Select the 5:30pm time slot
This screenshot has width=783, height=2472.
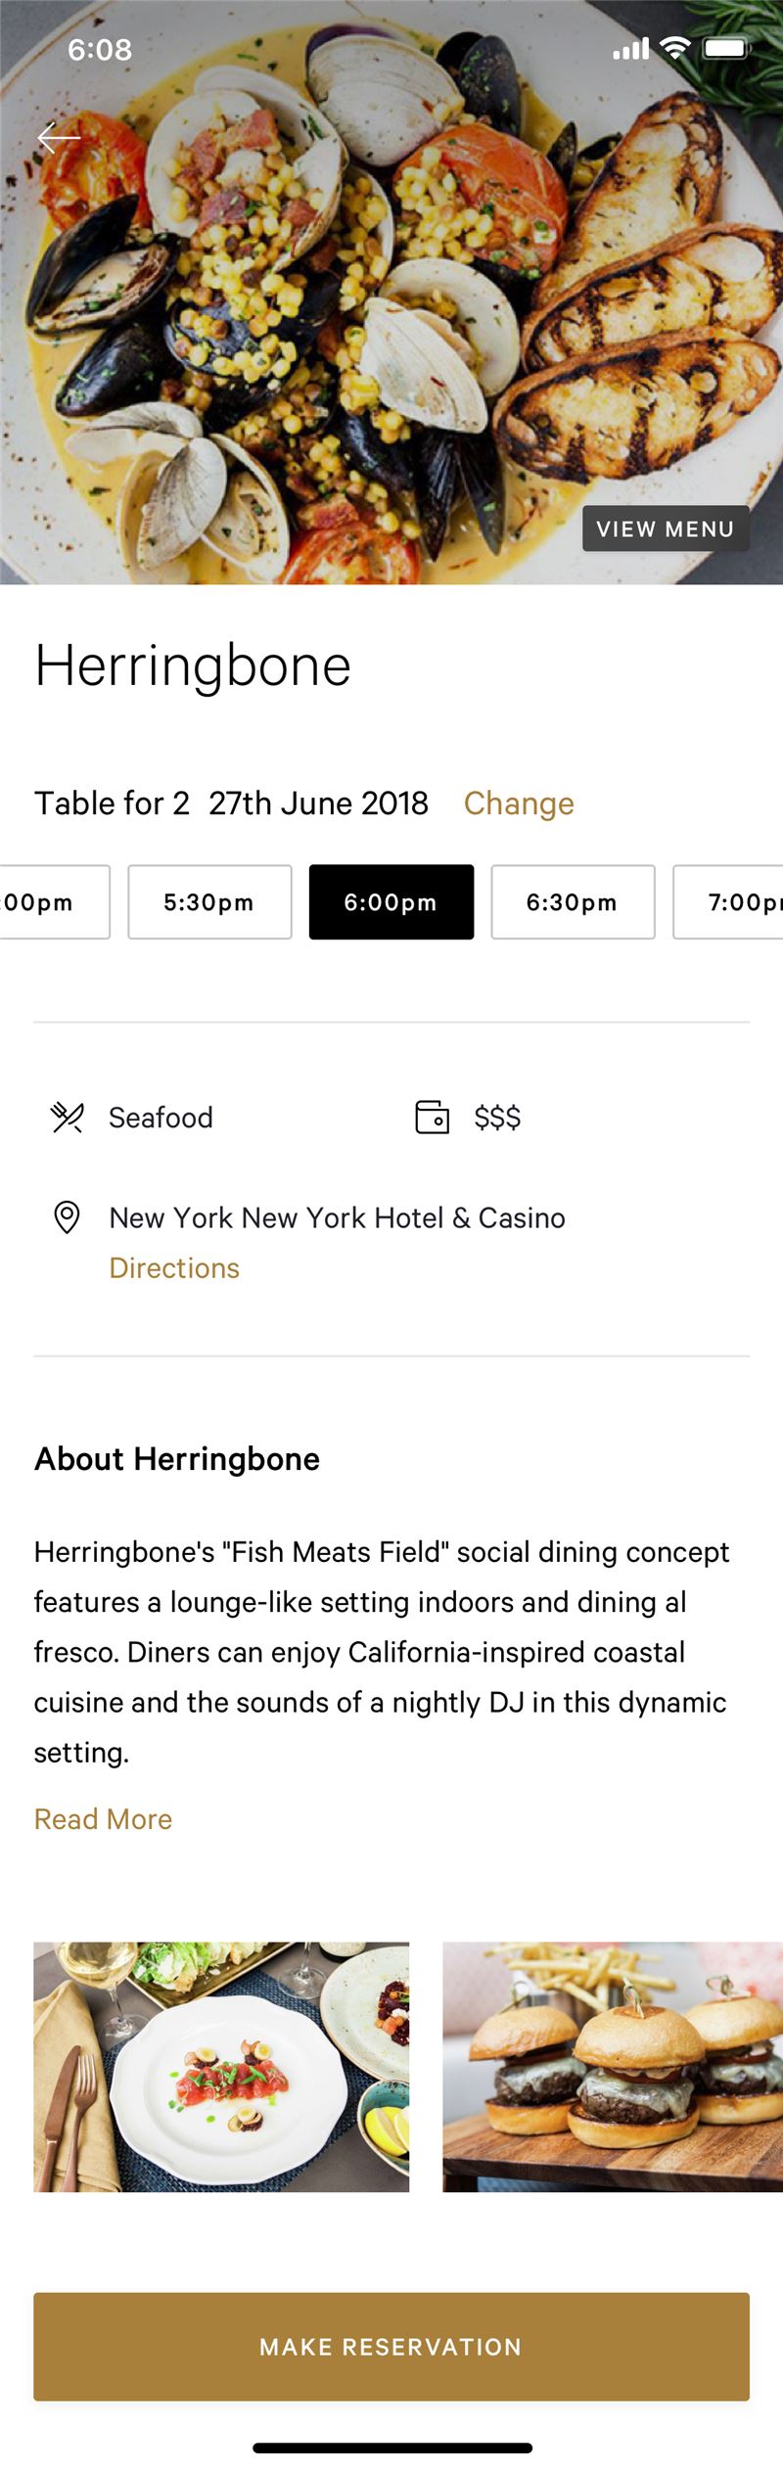(209, 902)
